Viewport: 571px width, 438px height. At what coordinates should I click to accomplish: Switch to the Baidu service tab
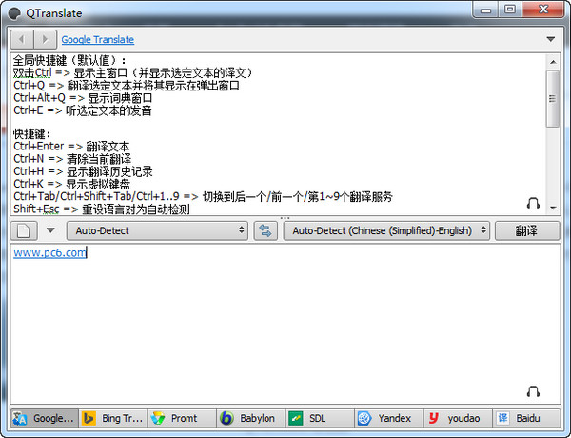(x=526, y=418)
